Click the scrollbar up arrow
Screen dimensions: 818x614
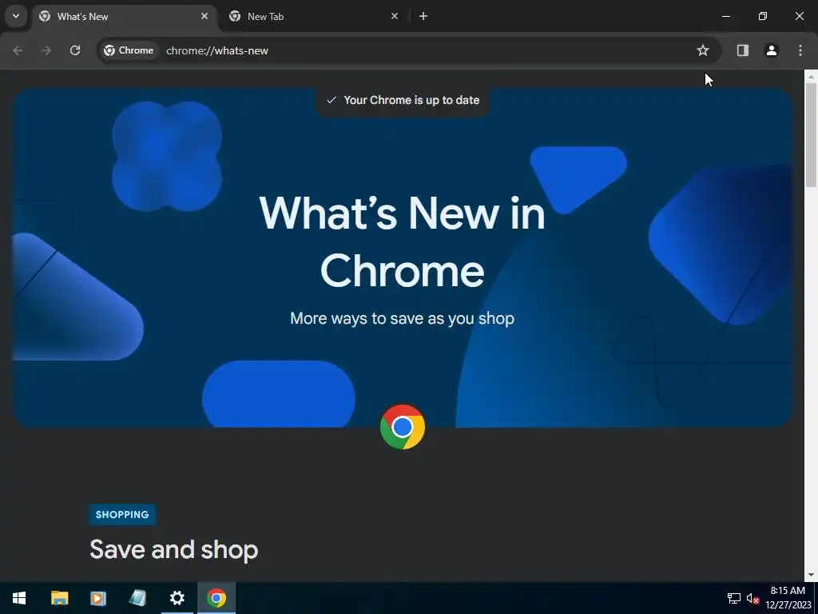[x=811, y=76]
